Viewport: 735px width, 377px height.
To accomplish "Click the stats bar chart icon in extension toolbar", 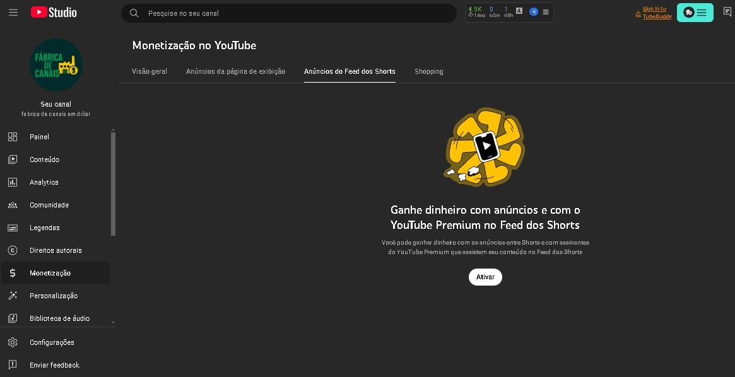I will click(x=519, y=11).
